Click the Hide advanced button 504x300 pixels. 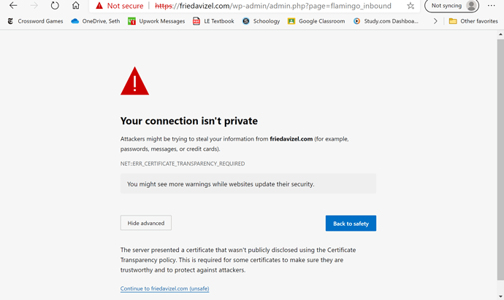(146, 224)
